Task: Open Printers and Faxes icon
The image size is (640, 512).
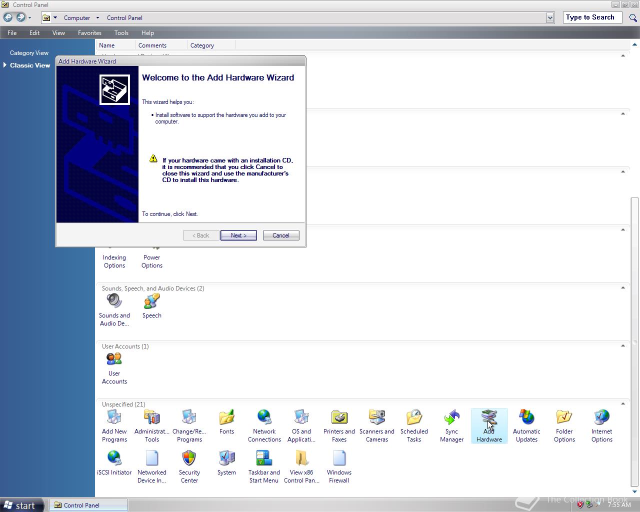Action: [x=339, y=426]
